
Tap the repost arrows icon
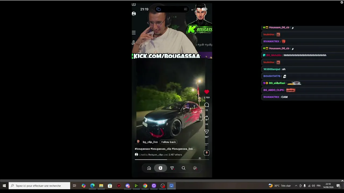[x=206, y=118]
